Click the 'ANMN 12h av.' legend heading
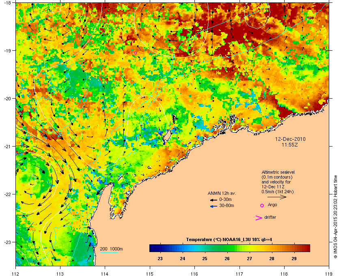Viewport: 341px width, 276px height. (x=222, y=193)
